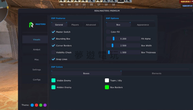Click the Box Thickness value 1.500

point(123,52)
